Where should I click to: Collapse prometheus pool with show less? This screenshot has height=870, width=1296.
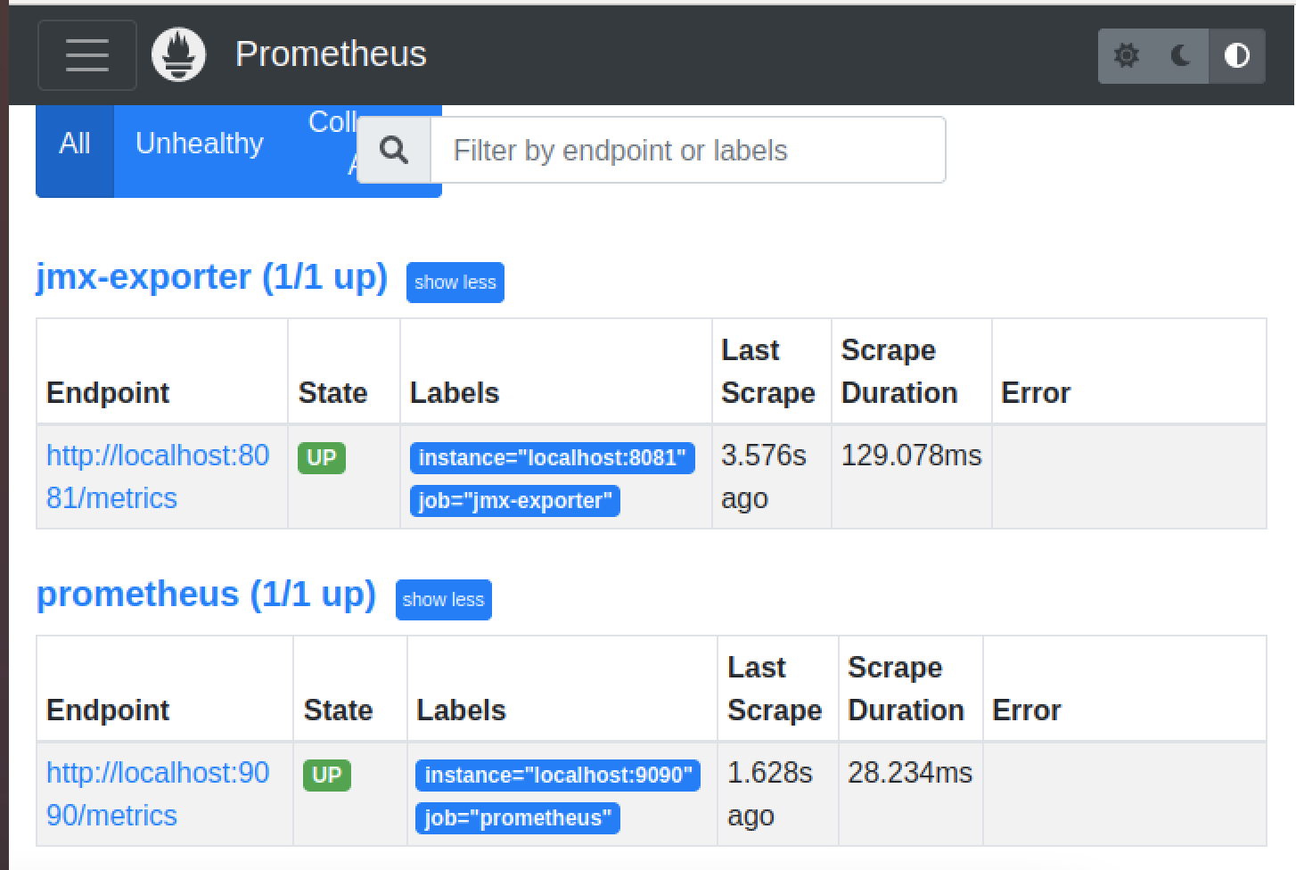(x=443, y=600)
